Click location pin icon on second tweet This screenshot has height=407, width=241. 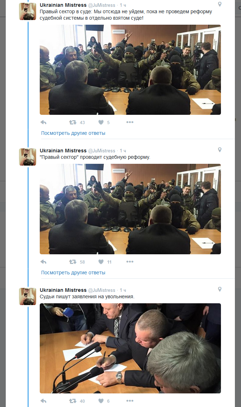220,150
